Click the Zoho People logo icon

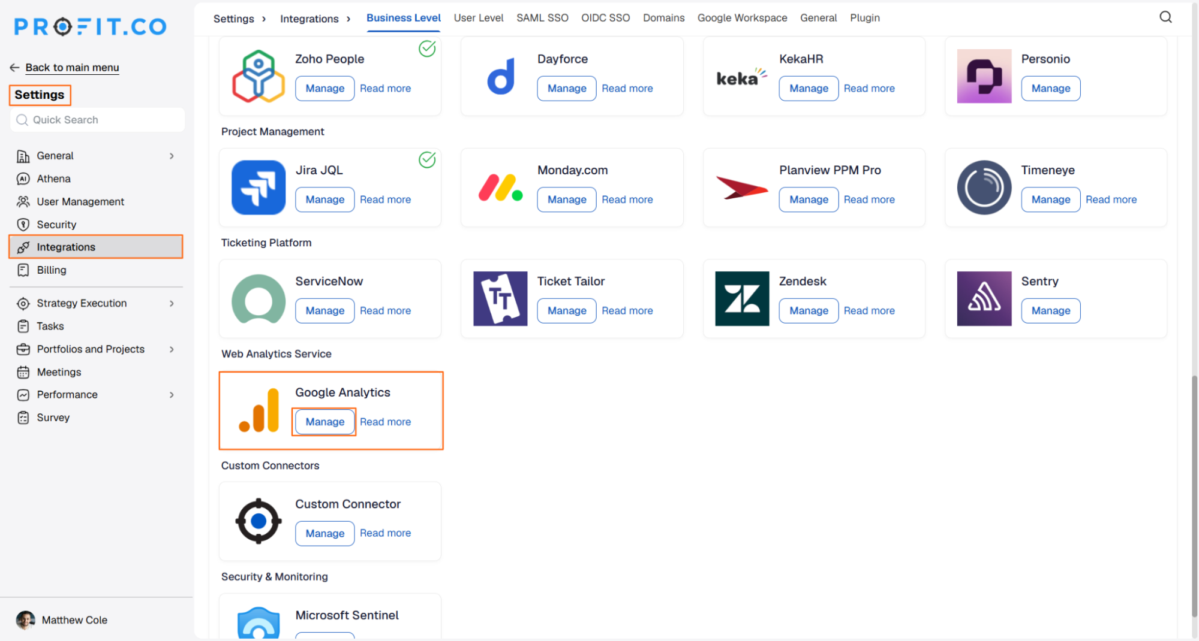tap(259, 76)
